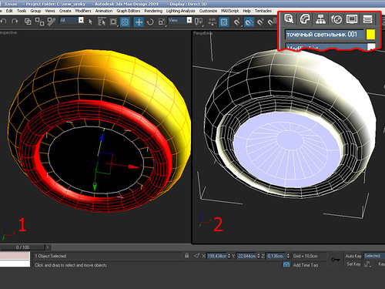
Task: Activate the Select and Manipulate tool
Action: coord(212,22)
